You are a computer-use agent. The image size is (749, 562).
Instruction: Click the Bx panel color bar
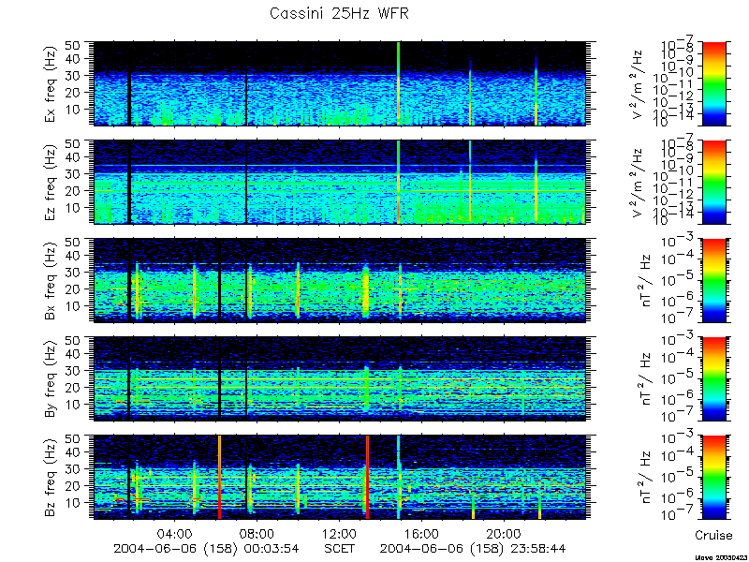[x=713, y=280]
